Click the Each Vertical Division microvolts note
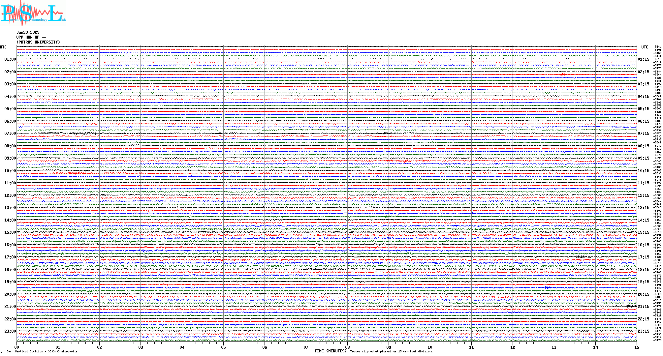The image size is (663, 356). coord(42,351)
